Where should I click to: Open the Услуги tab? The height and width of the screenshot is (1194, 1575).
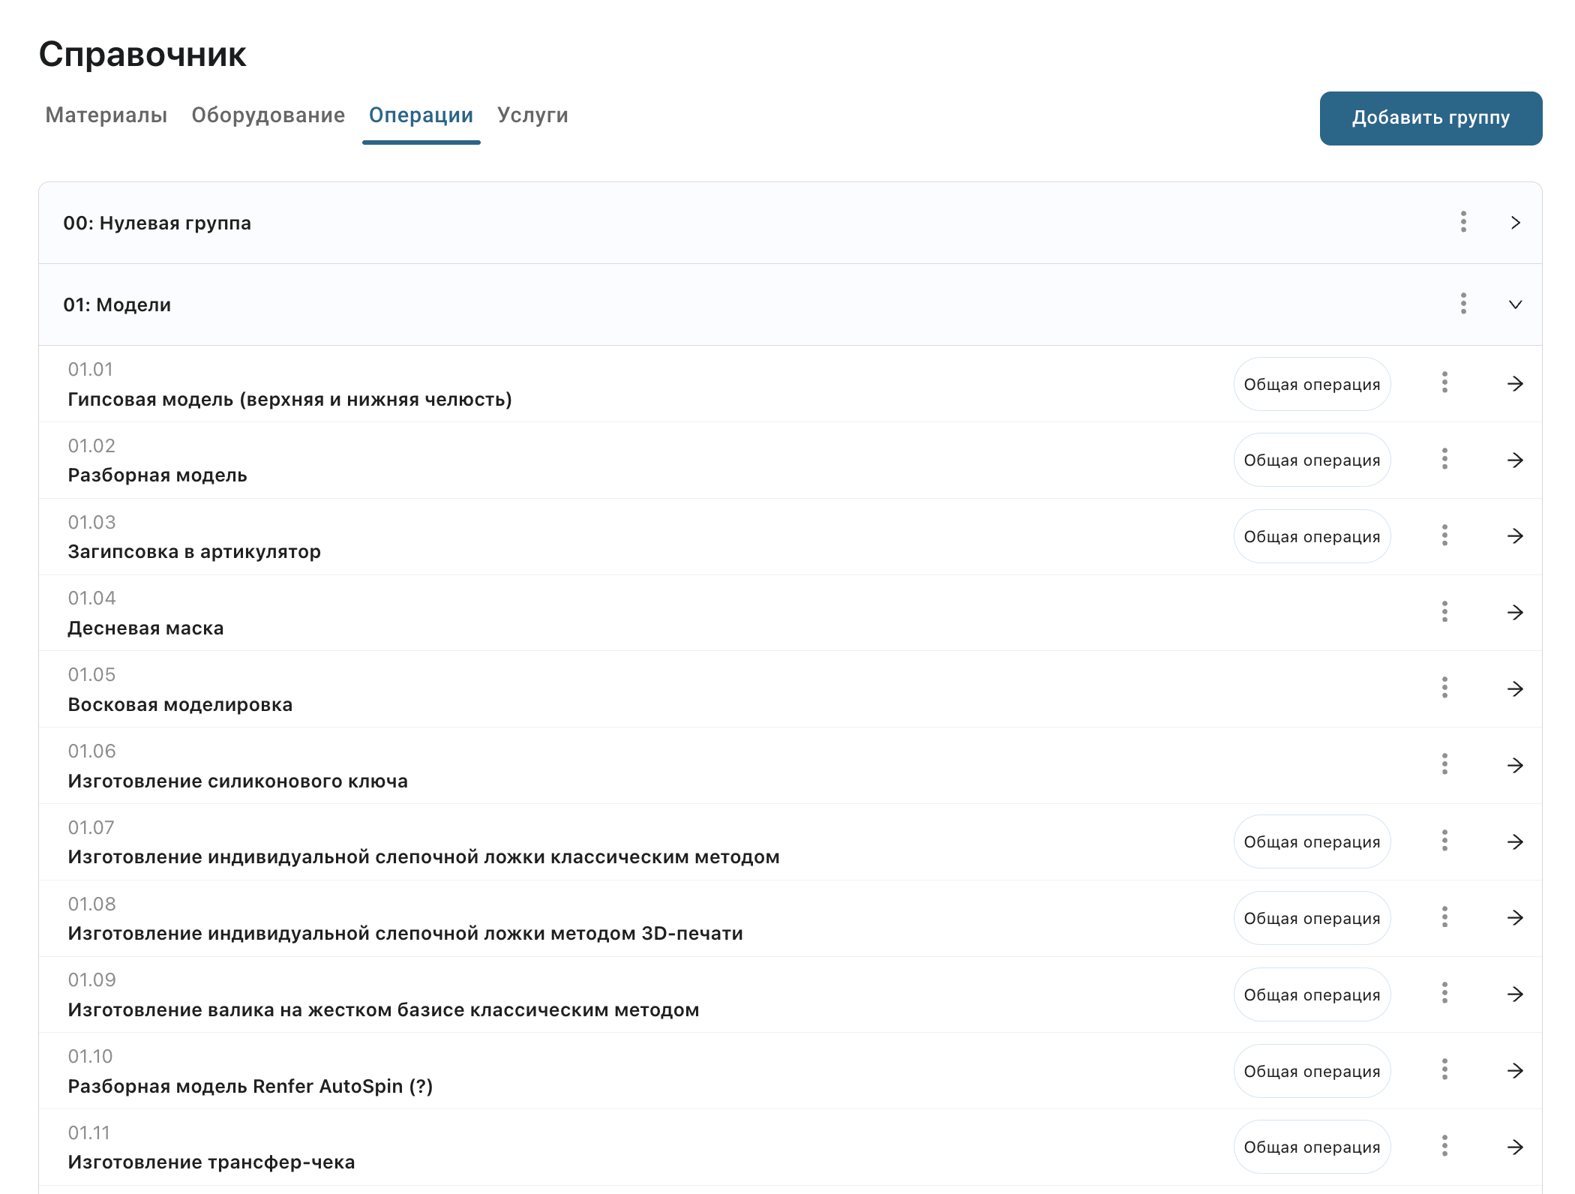[x=532, y=115]
